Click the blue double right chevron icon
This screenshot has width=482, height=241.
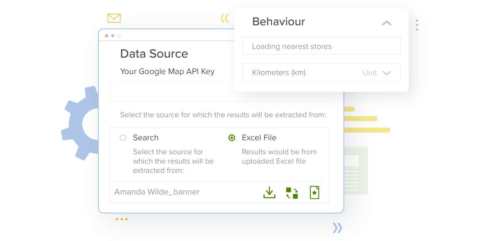337,228
